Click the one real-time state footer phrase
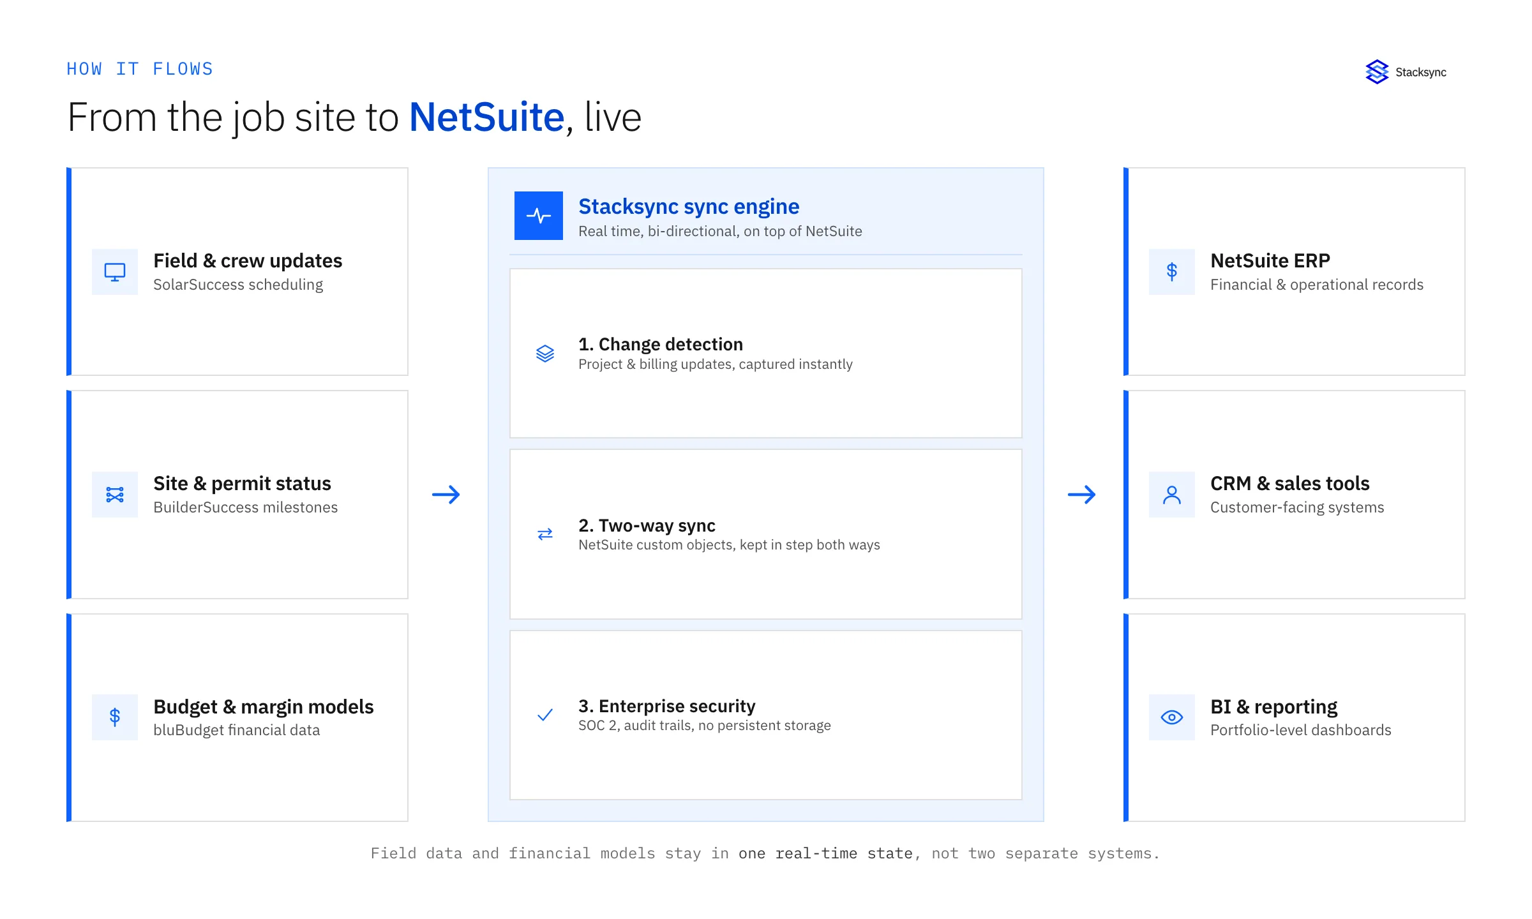This screenshot has width=1532, height=919. point(825,854)
